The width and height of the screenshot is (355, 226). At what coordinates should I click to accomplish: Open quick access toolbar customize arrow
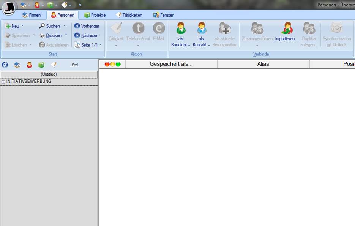click(80, 5)
